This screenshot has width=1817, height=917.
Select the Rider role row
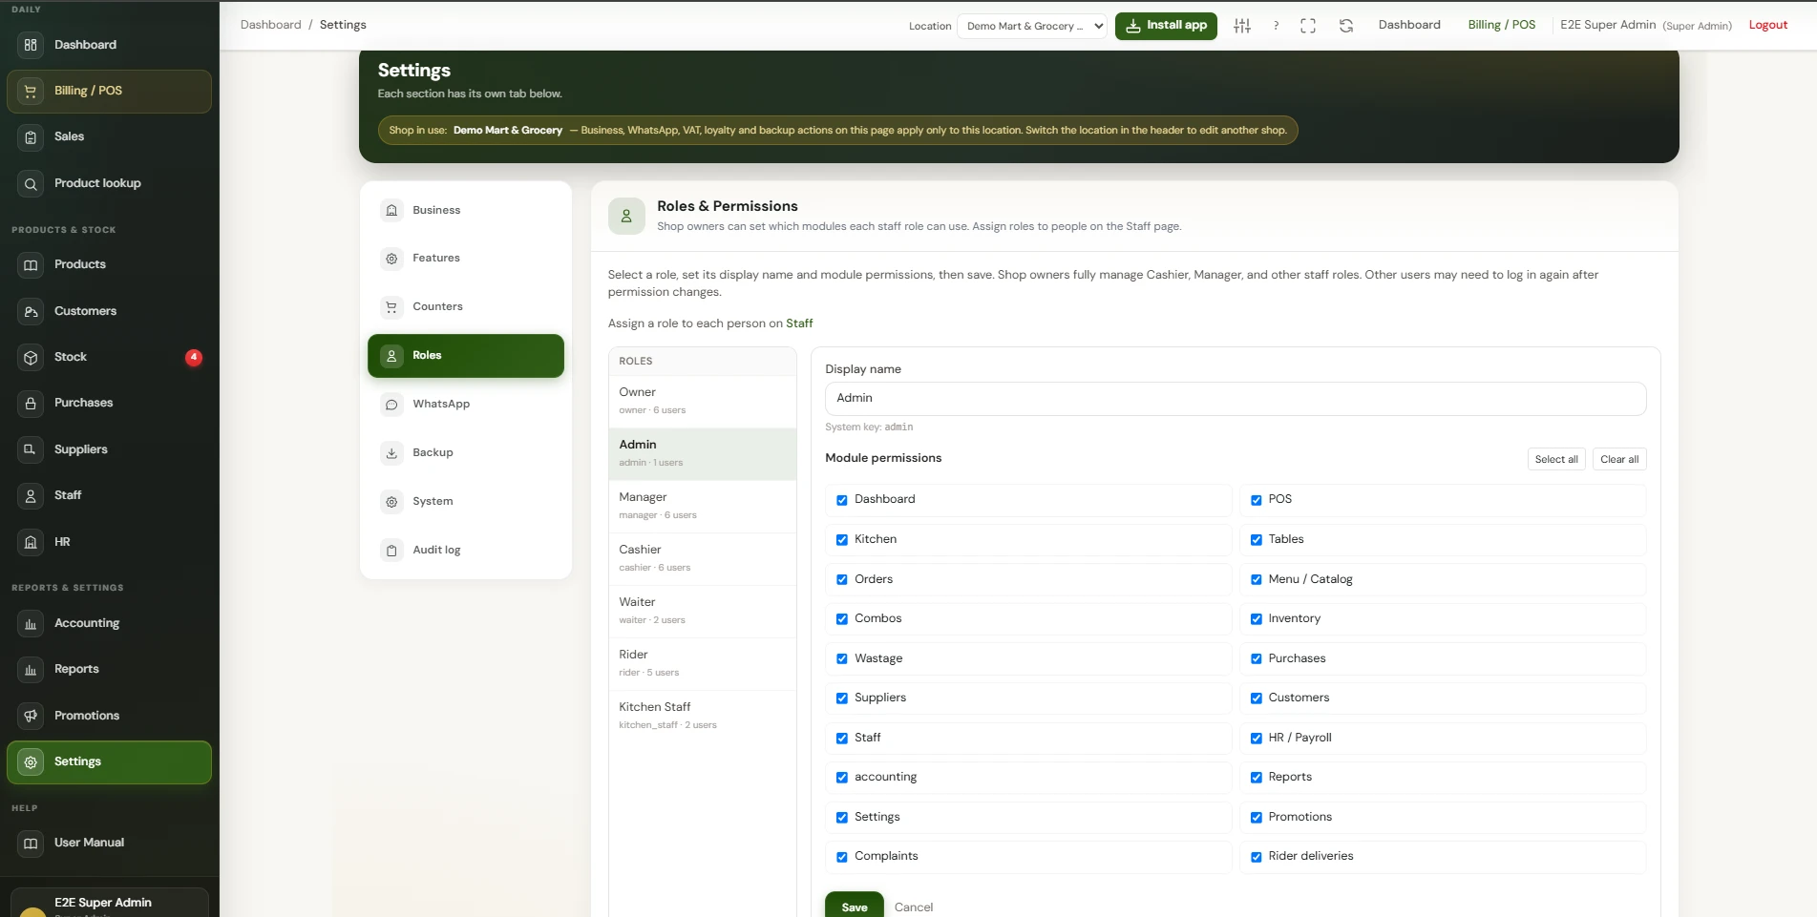click(x=703, y=664)
